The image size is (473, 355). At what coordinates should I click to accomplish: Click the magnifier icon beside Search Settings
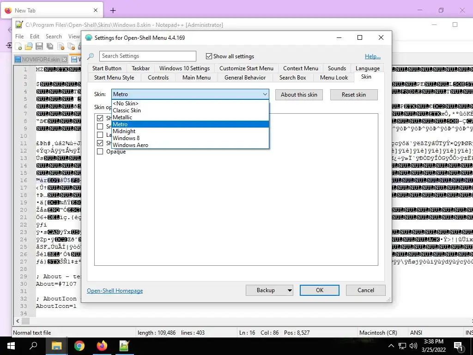(x=91, y=56)
